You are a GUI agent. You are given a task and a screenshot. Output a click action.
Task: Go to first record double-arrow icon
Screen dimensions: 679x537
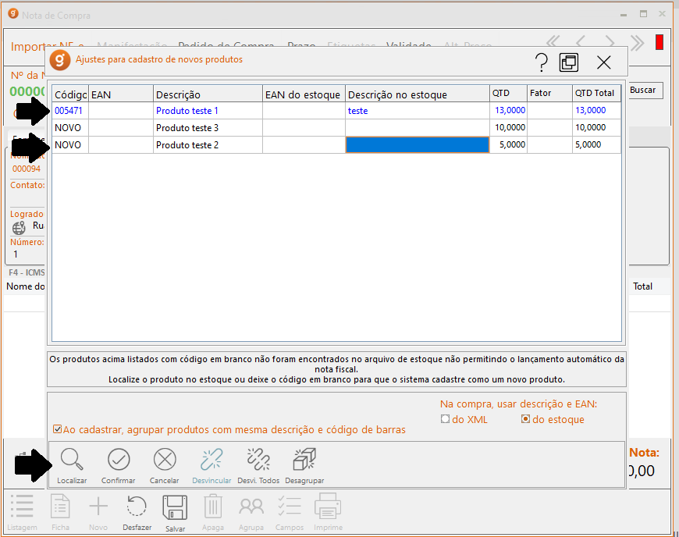(553, 41)
